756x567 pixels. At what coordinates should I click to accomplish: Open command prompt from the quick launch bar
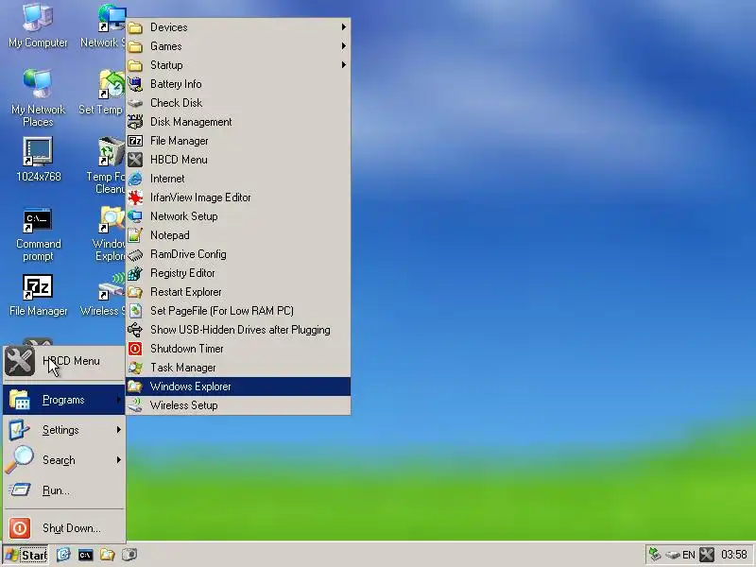[85, 555]
